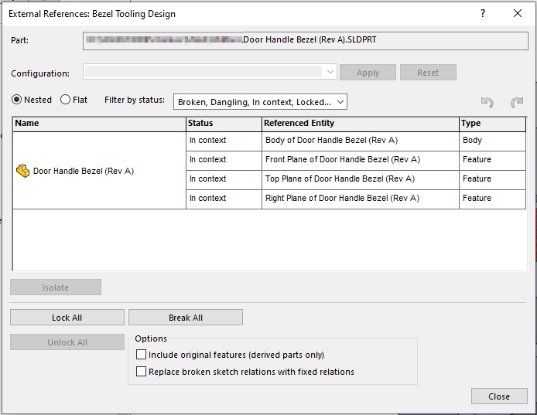Image resolution: width=537 pixels, height=415 pixels.
Task: Open the Filter by status dropdown
Action: click(x=260, y=101)
